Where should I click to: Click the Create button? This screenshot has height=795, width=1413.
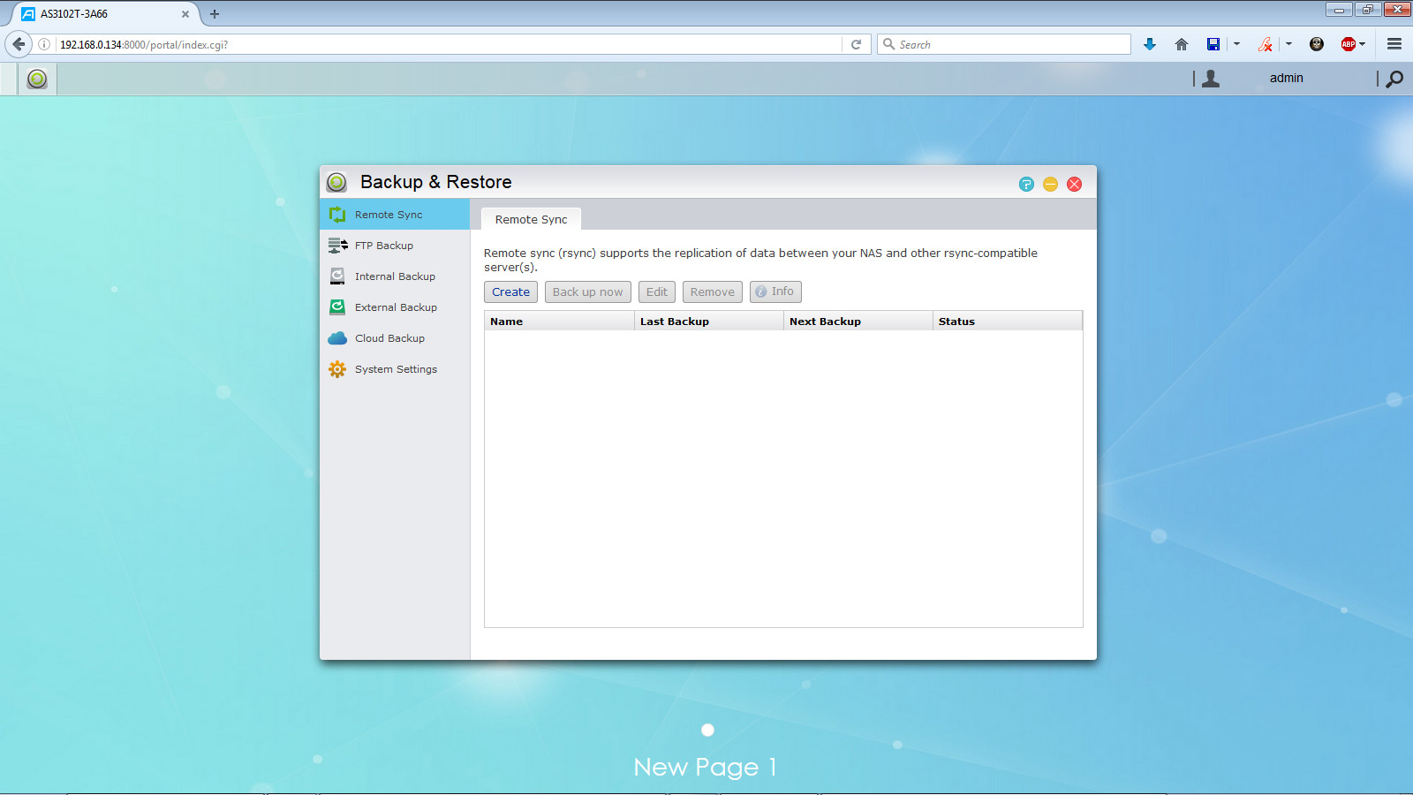click(510, 291)
